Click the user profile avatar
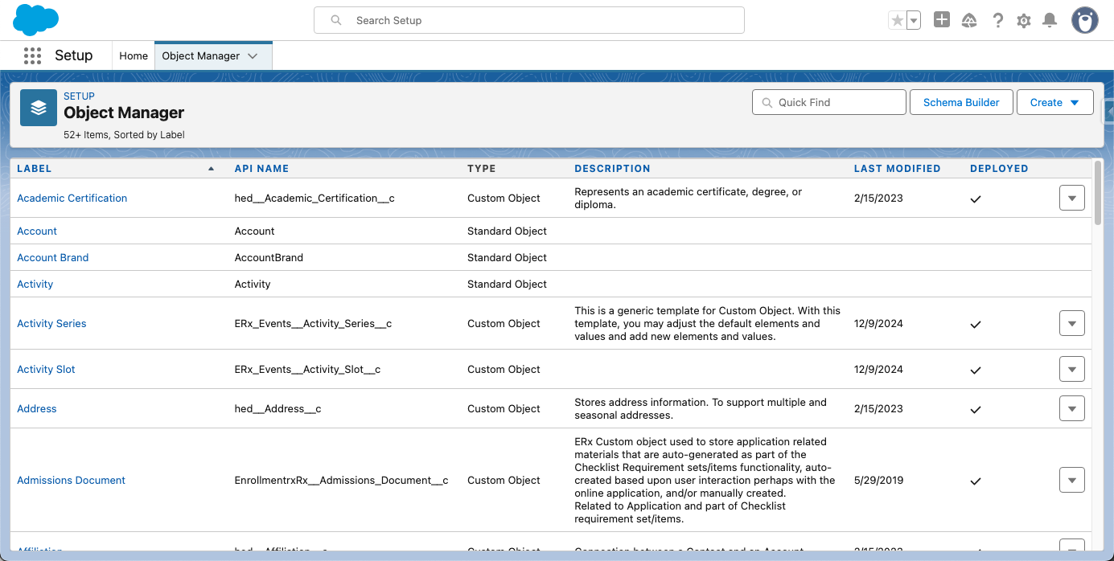The width and height of the screenshot is (1114, 561). 1084,20
